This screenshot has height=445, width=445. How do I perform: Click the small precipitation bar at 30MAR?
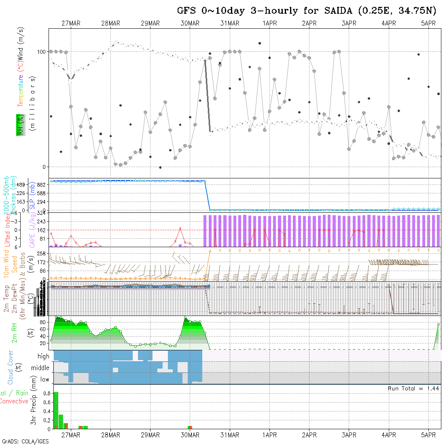pyautogui.click(x=190, y=427)
